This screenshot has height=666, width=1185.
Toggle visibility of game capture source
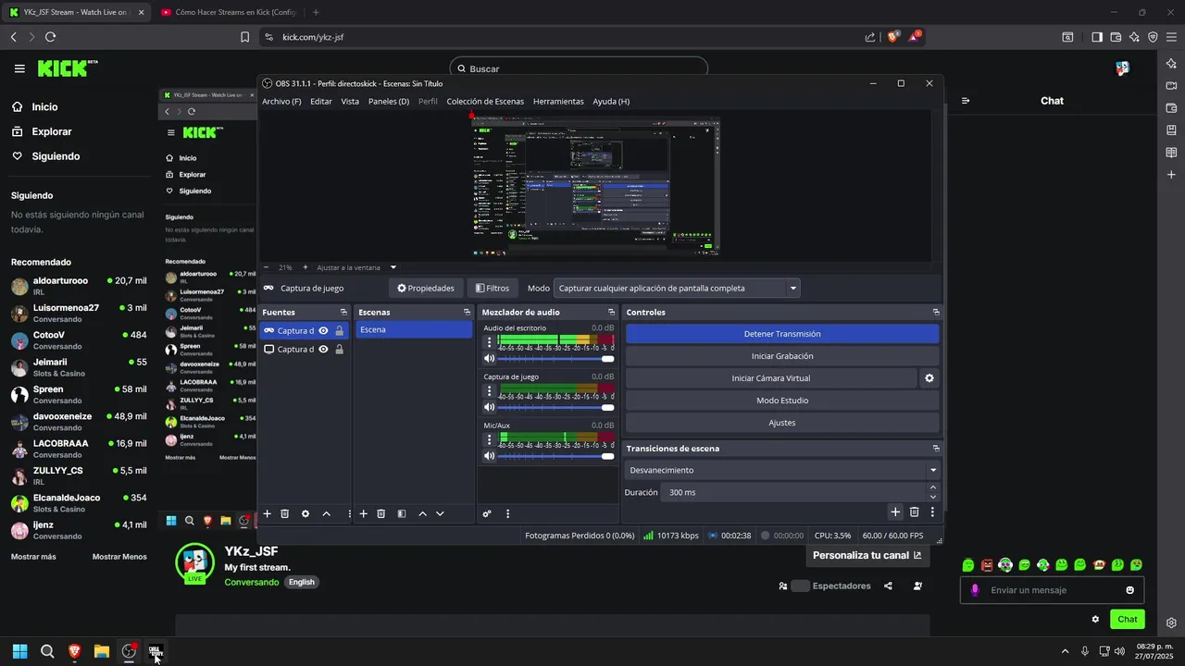[323, 330]
